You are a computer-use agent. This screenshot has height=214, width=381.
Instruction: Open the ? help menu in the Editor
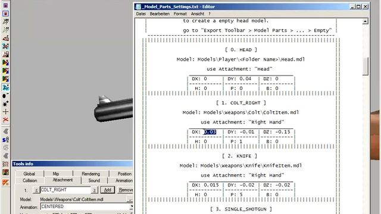210,14
